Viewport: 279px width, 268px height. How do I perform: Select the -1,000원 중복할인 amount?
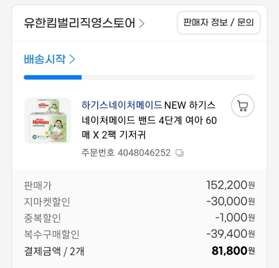pyautogui.click(x=235, y=218)
